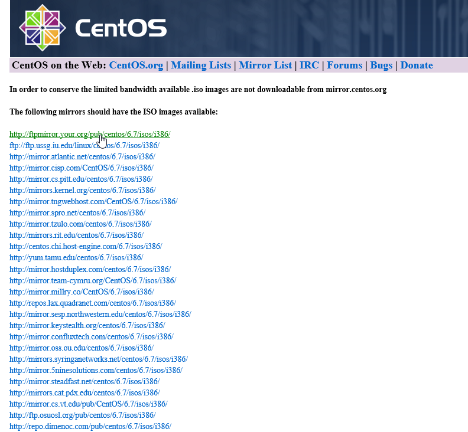Open the mirror.5ninesolutions.com mirror link
Image resolution: width=468 pixels, height=432 pixels.
96,370
